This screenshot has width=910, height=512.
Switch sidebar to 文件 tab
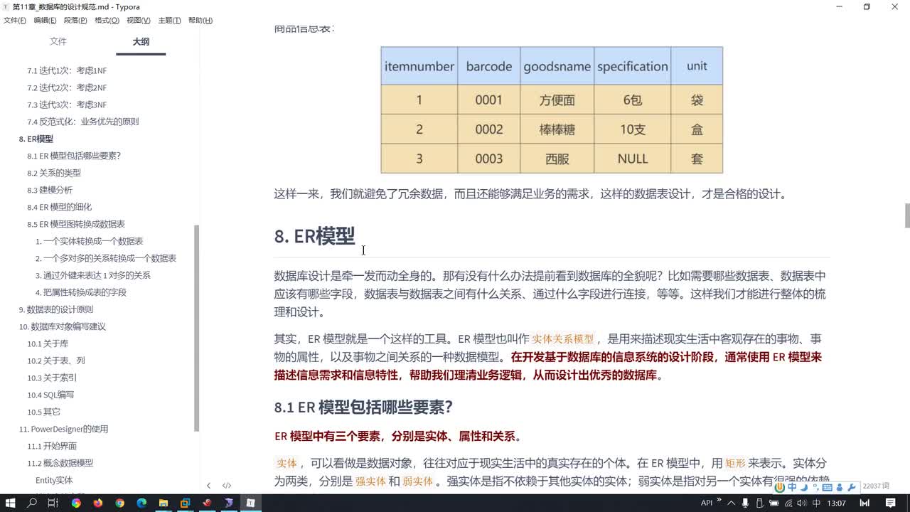(x=58, y=41)
